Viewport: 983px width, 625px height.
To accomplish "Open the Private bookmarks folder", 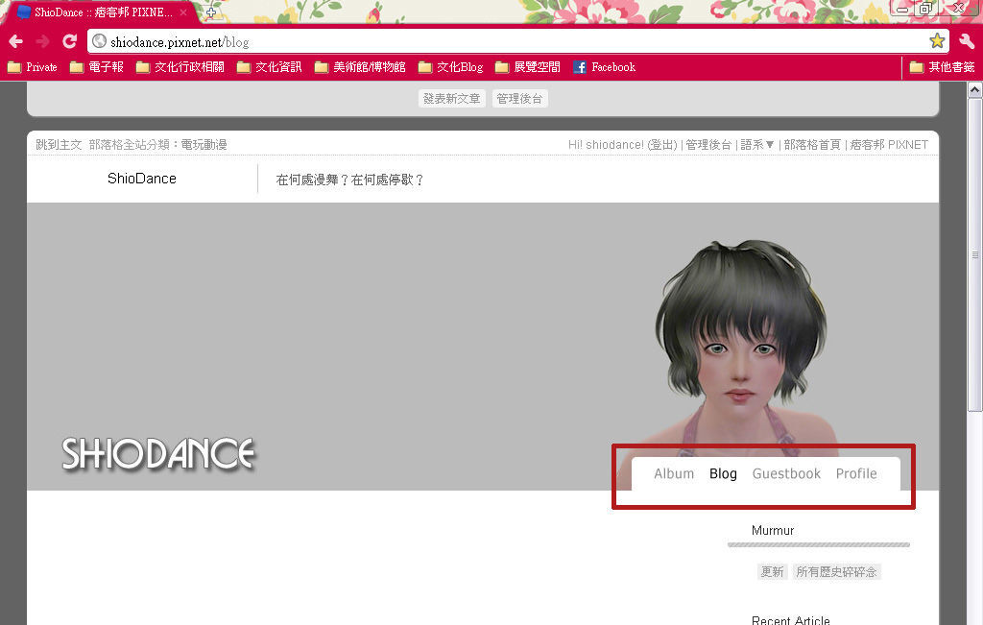I will (32, 67).
